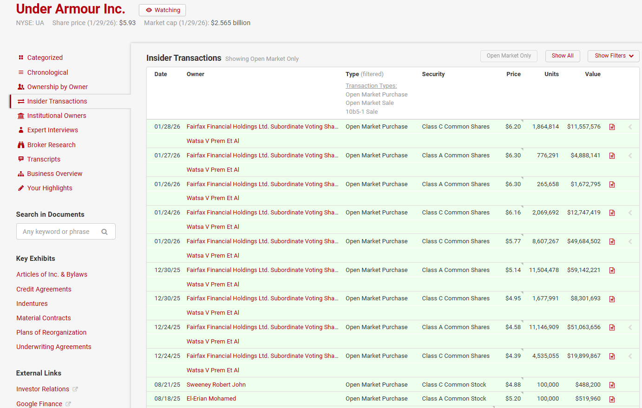This screenshot has width=642, height=408.
Task: Sort table by Price column header
Action: [513, 74]
